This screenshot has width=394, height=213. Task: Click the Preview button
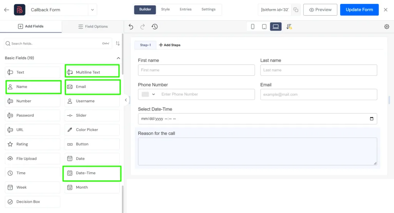click(x=320, y=10)
